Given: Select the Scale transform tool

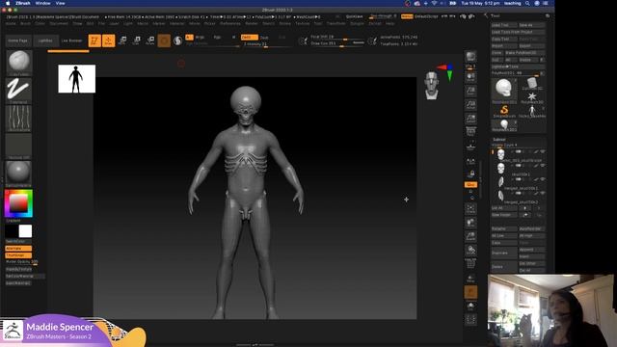Looking at the screenshot, I should pos(136,40).
